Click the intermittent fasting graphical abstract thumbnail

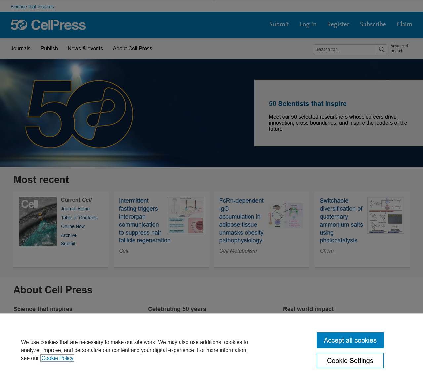(x=185, y=215)
